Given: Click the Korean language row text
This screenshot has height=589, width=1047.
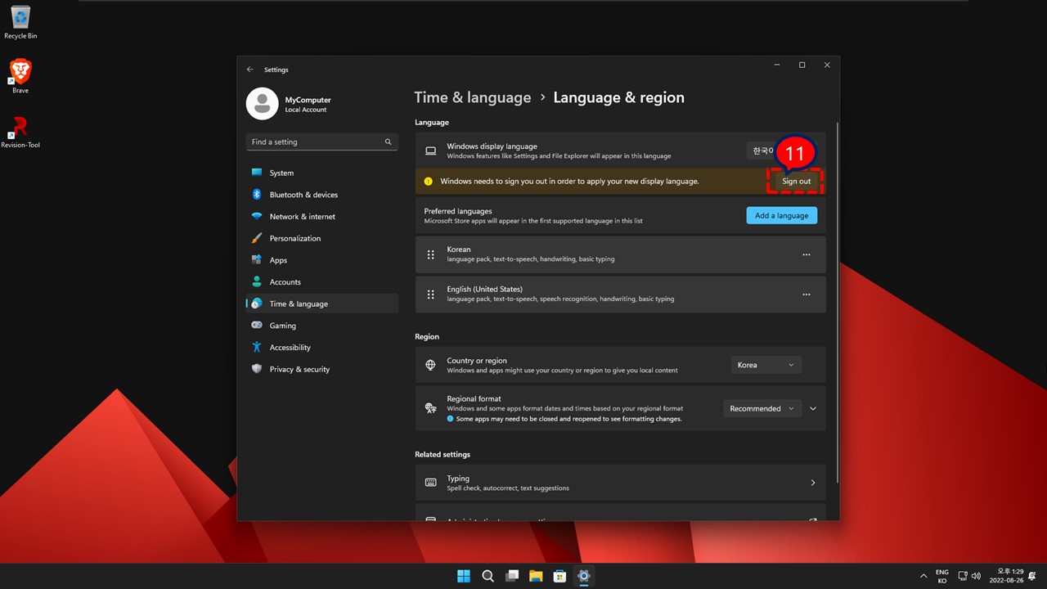Looking at the screenshot, I should click(x=459, y=250).
